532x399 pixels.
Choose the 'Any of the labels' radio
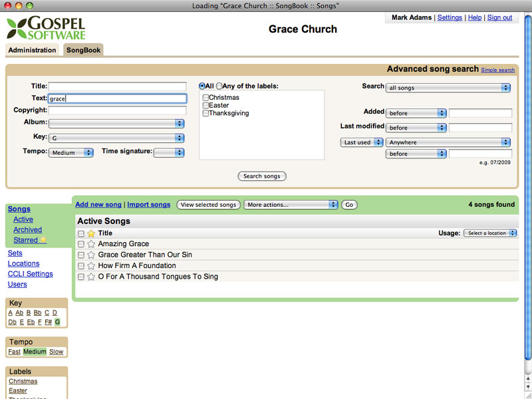219,86
